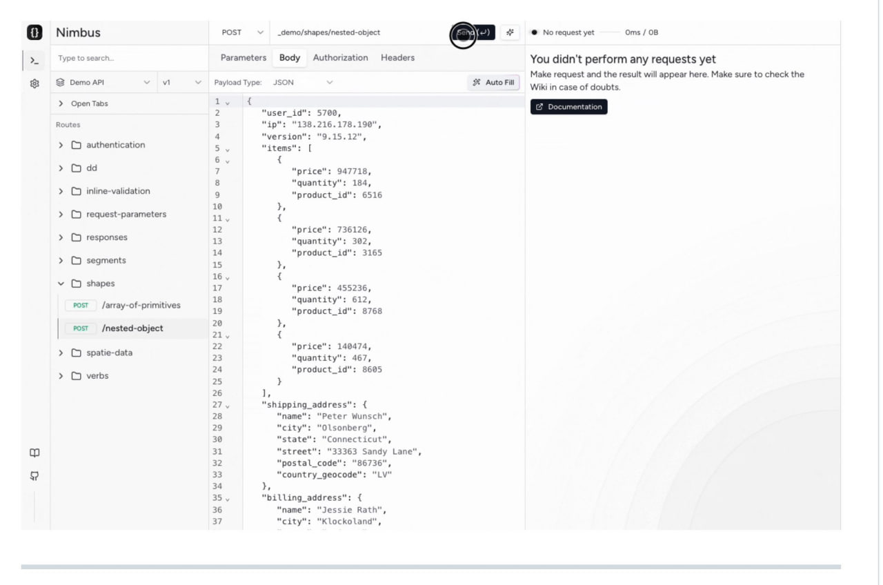Click the "You didn't perform any requests yet" heading

pos(623,59)
